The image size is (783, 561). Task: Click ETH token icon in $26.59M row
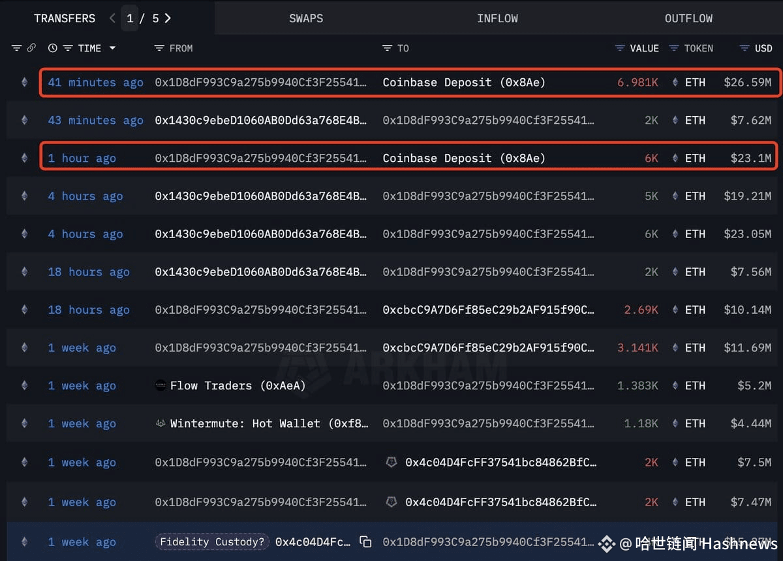pyautogui.click(x=675, y=82)
